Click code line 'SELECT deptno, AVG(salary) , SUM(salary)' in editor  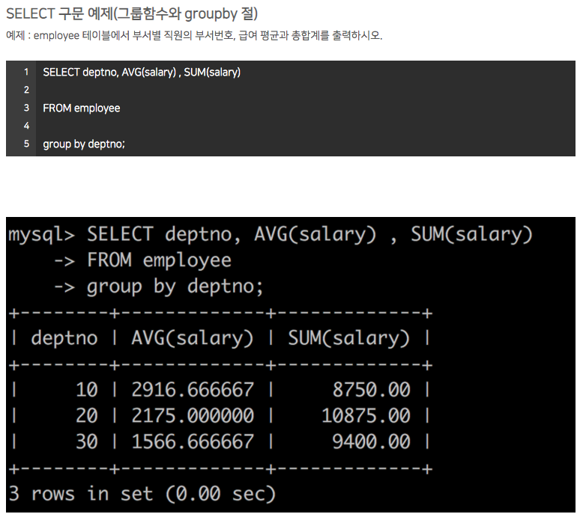click(142, 72)
